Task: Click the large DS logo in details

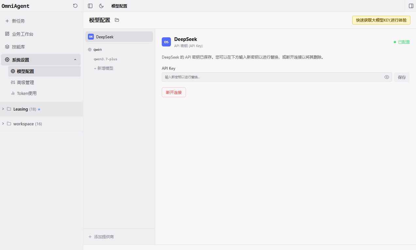Action: pos(166,42)
